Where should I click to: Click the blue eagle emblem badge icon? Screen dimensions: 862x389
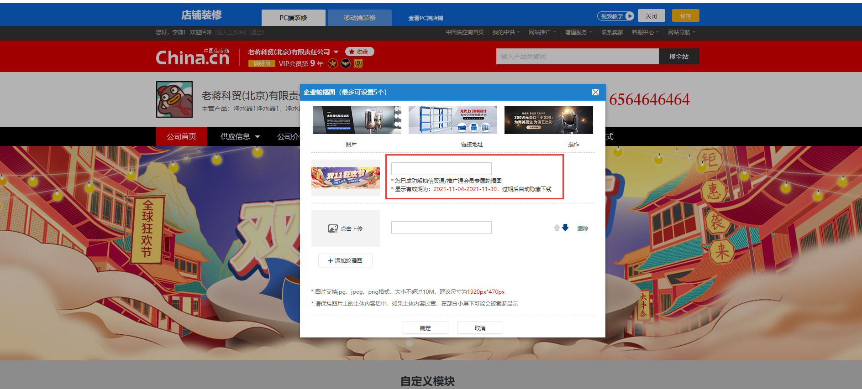pos(346,63)
